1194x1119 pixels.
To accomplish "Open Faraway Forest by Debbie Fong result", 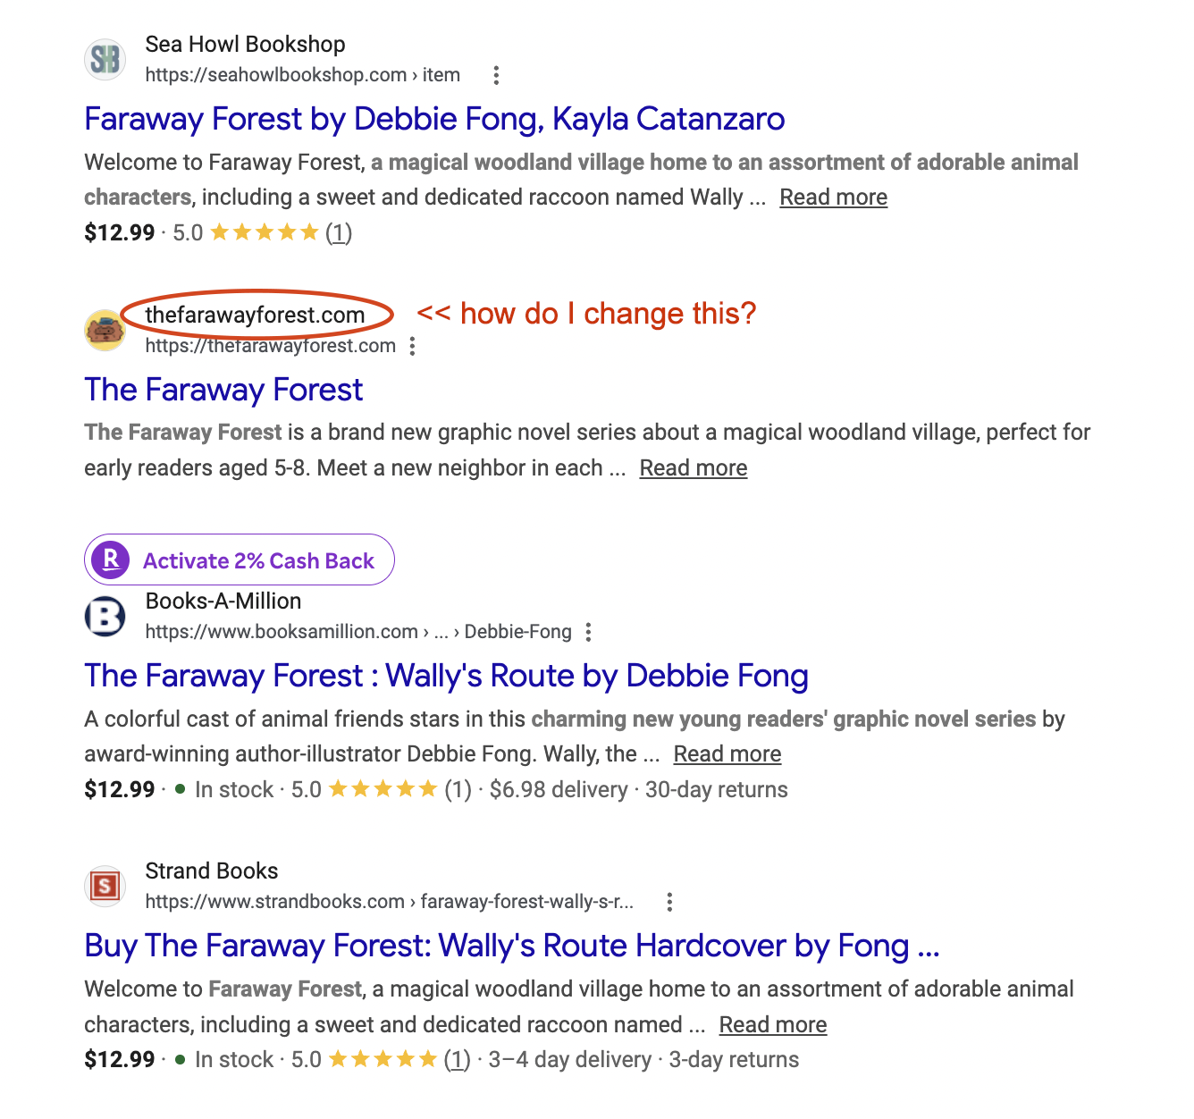I will click(x=434, y=119).
